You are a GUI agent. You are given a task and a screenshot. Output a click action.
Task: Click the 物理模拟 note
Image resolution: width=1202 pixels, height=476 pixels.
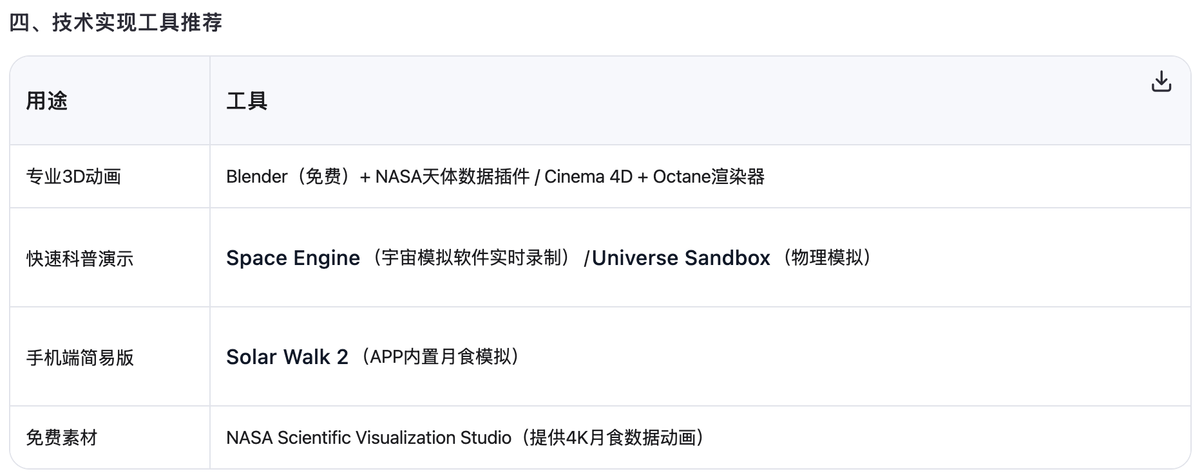(x=827, y=258)
